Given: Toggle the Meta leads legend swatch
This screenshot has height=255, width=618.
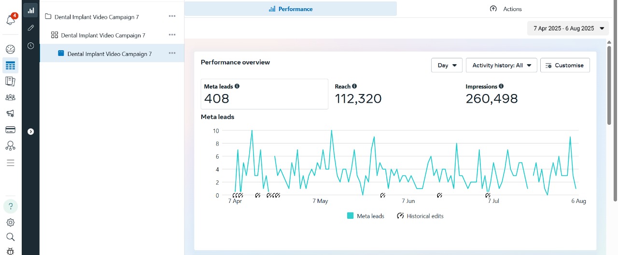Looking at the screenshot, I should point(351,216).
